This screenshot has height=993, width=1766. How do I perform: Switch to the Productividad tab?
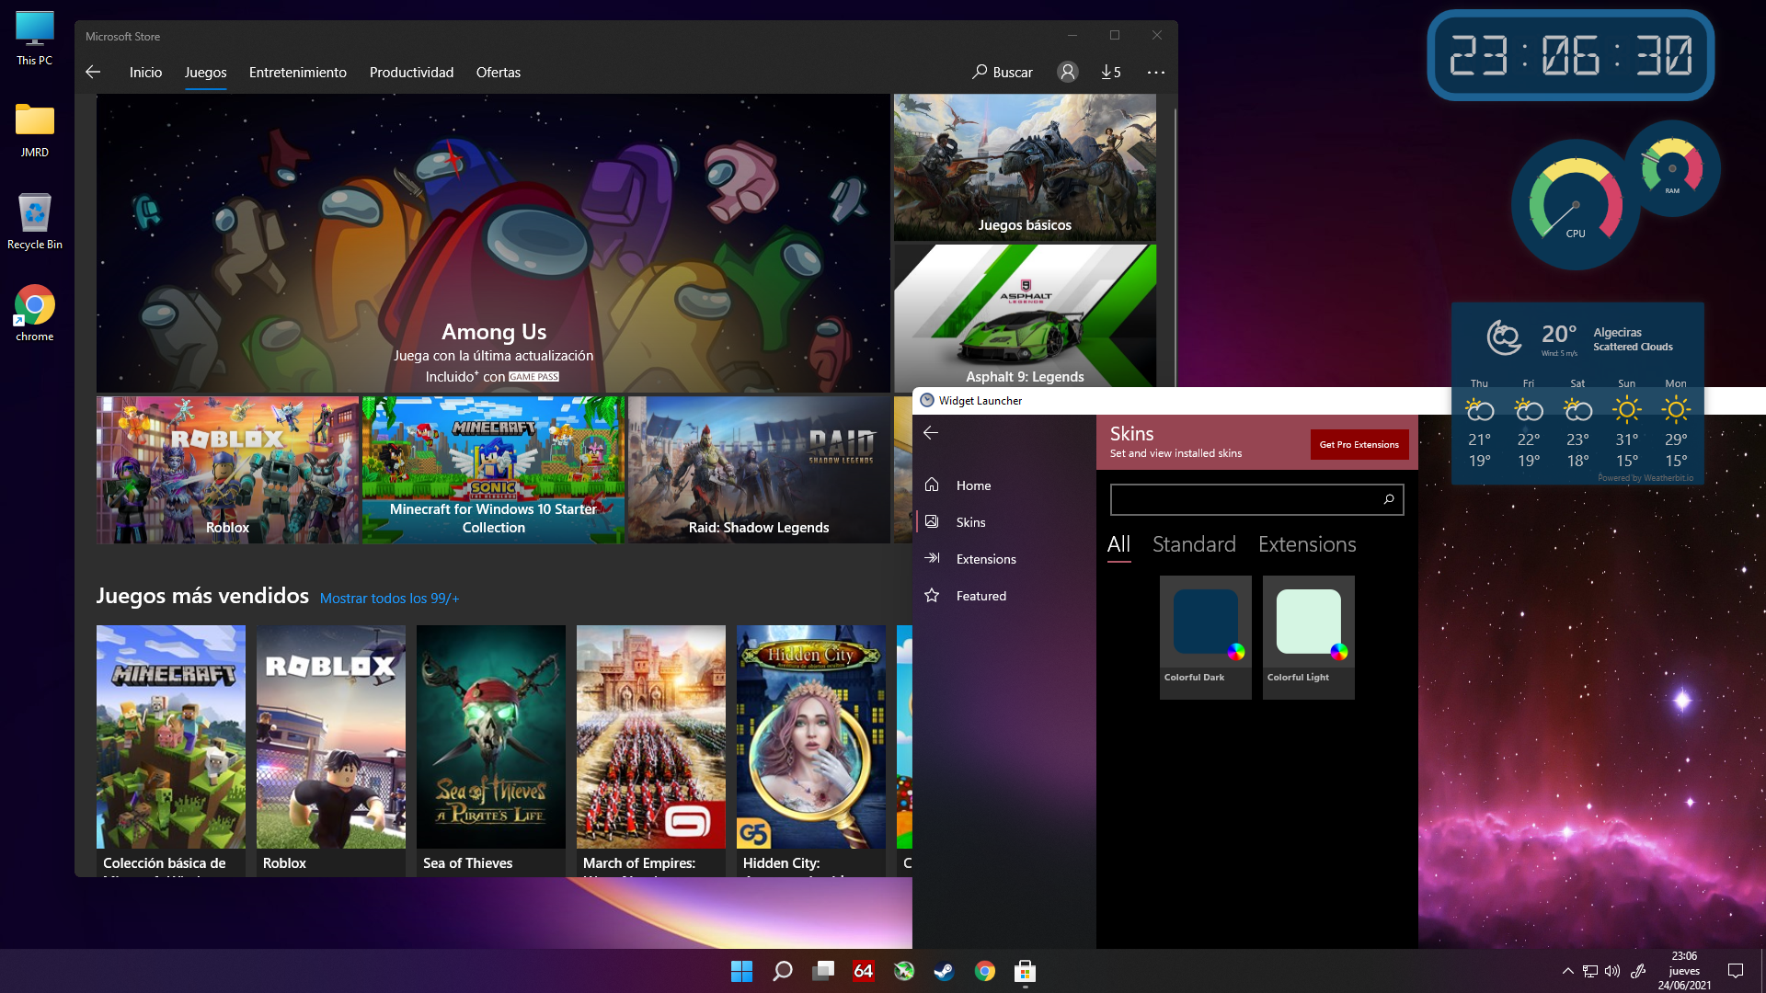pos(411,72)
